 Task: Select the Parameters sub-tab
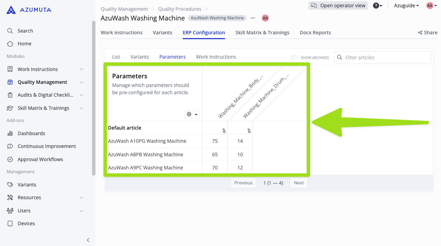(172, 56)
